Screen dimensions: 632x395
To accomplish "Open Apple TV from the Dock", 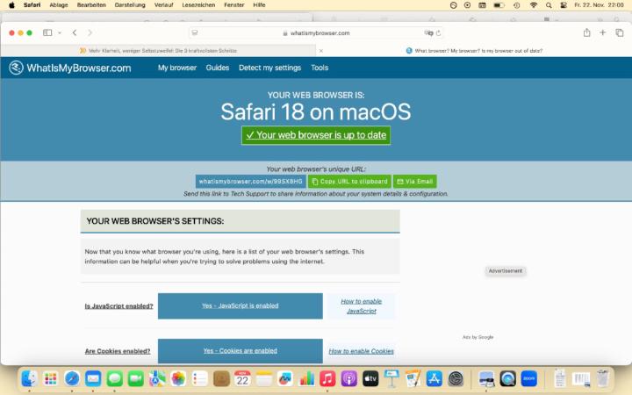I will click(370, 379).
